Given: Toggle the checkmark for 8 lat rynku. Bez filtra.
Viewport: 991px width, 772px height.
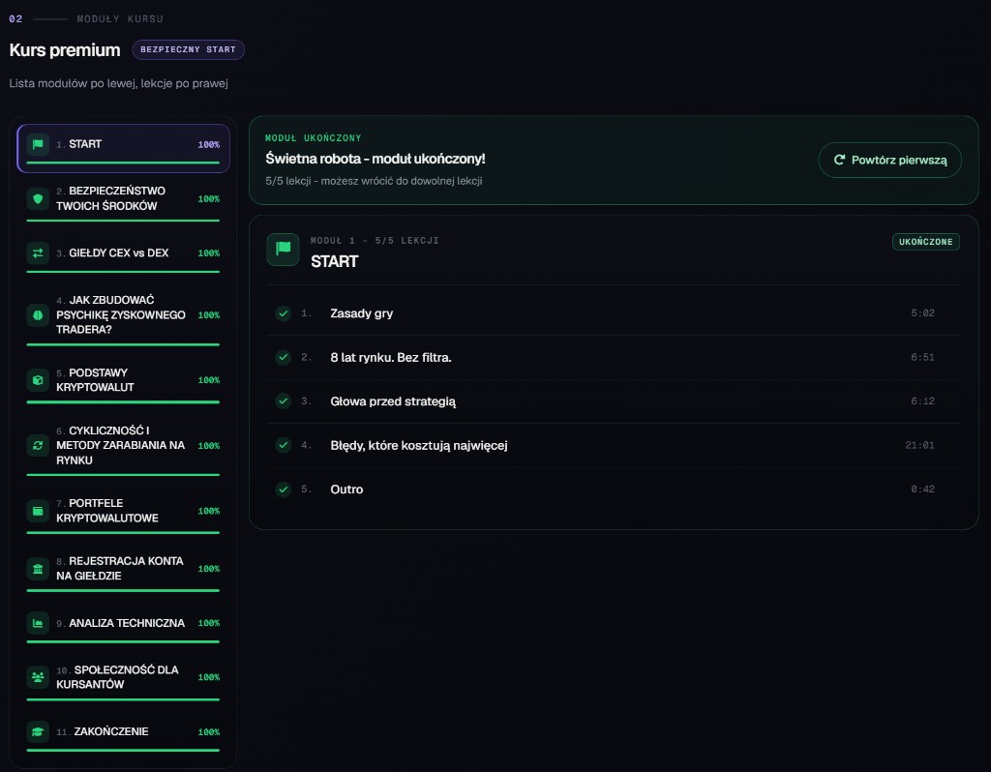Looking at the screenshot, I should pos(284,358).
